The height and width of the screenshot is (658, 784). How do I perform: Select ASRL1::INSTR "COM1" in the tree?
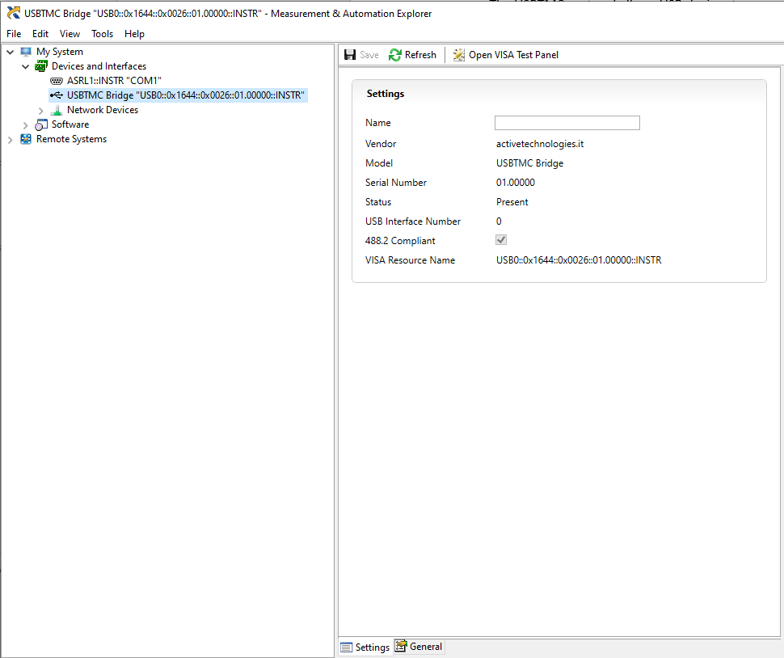(x=114, y=81)
